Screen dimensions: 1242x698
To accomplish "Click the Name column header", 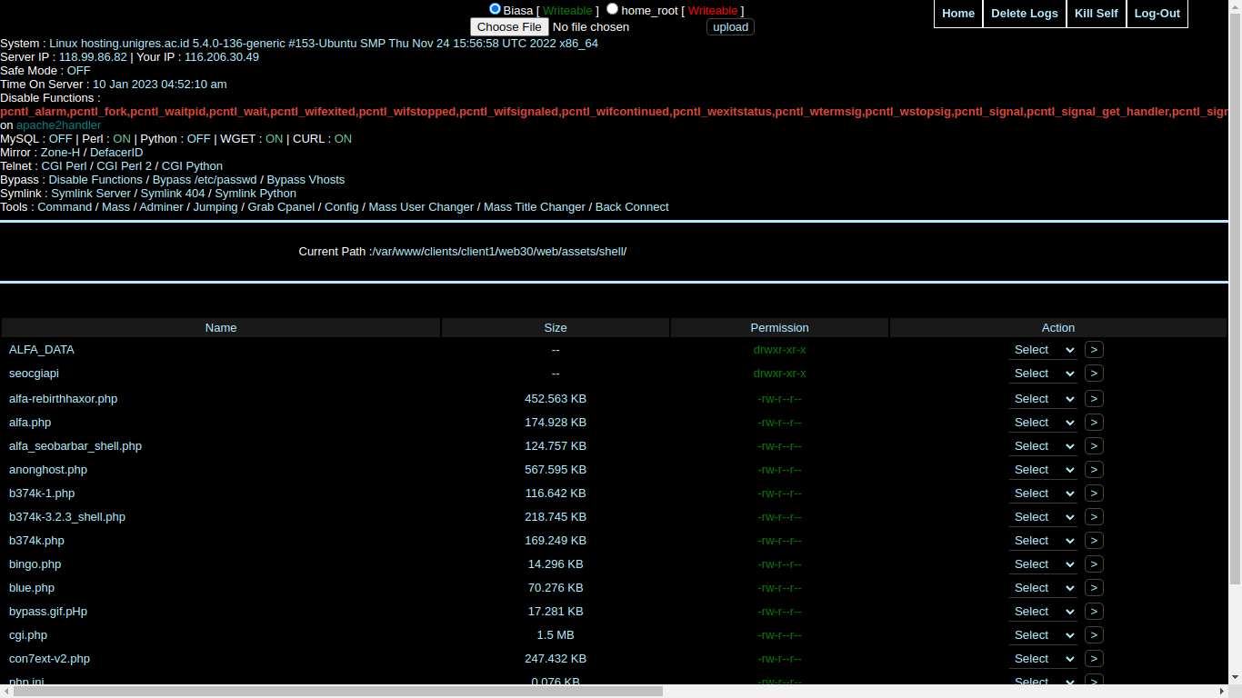I will [221, 328].
